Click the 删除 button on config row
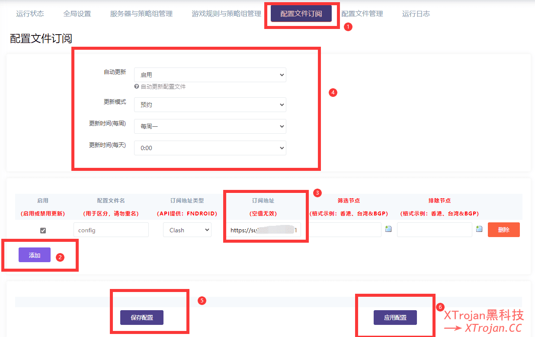 [504, 230]
